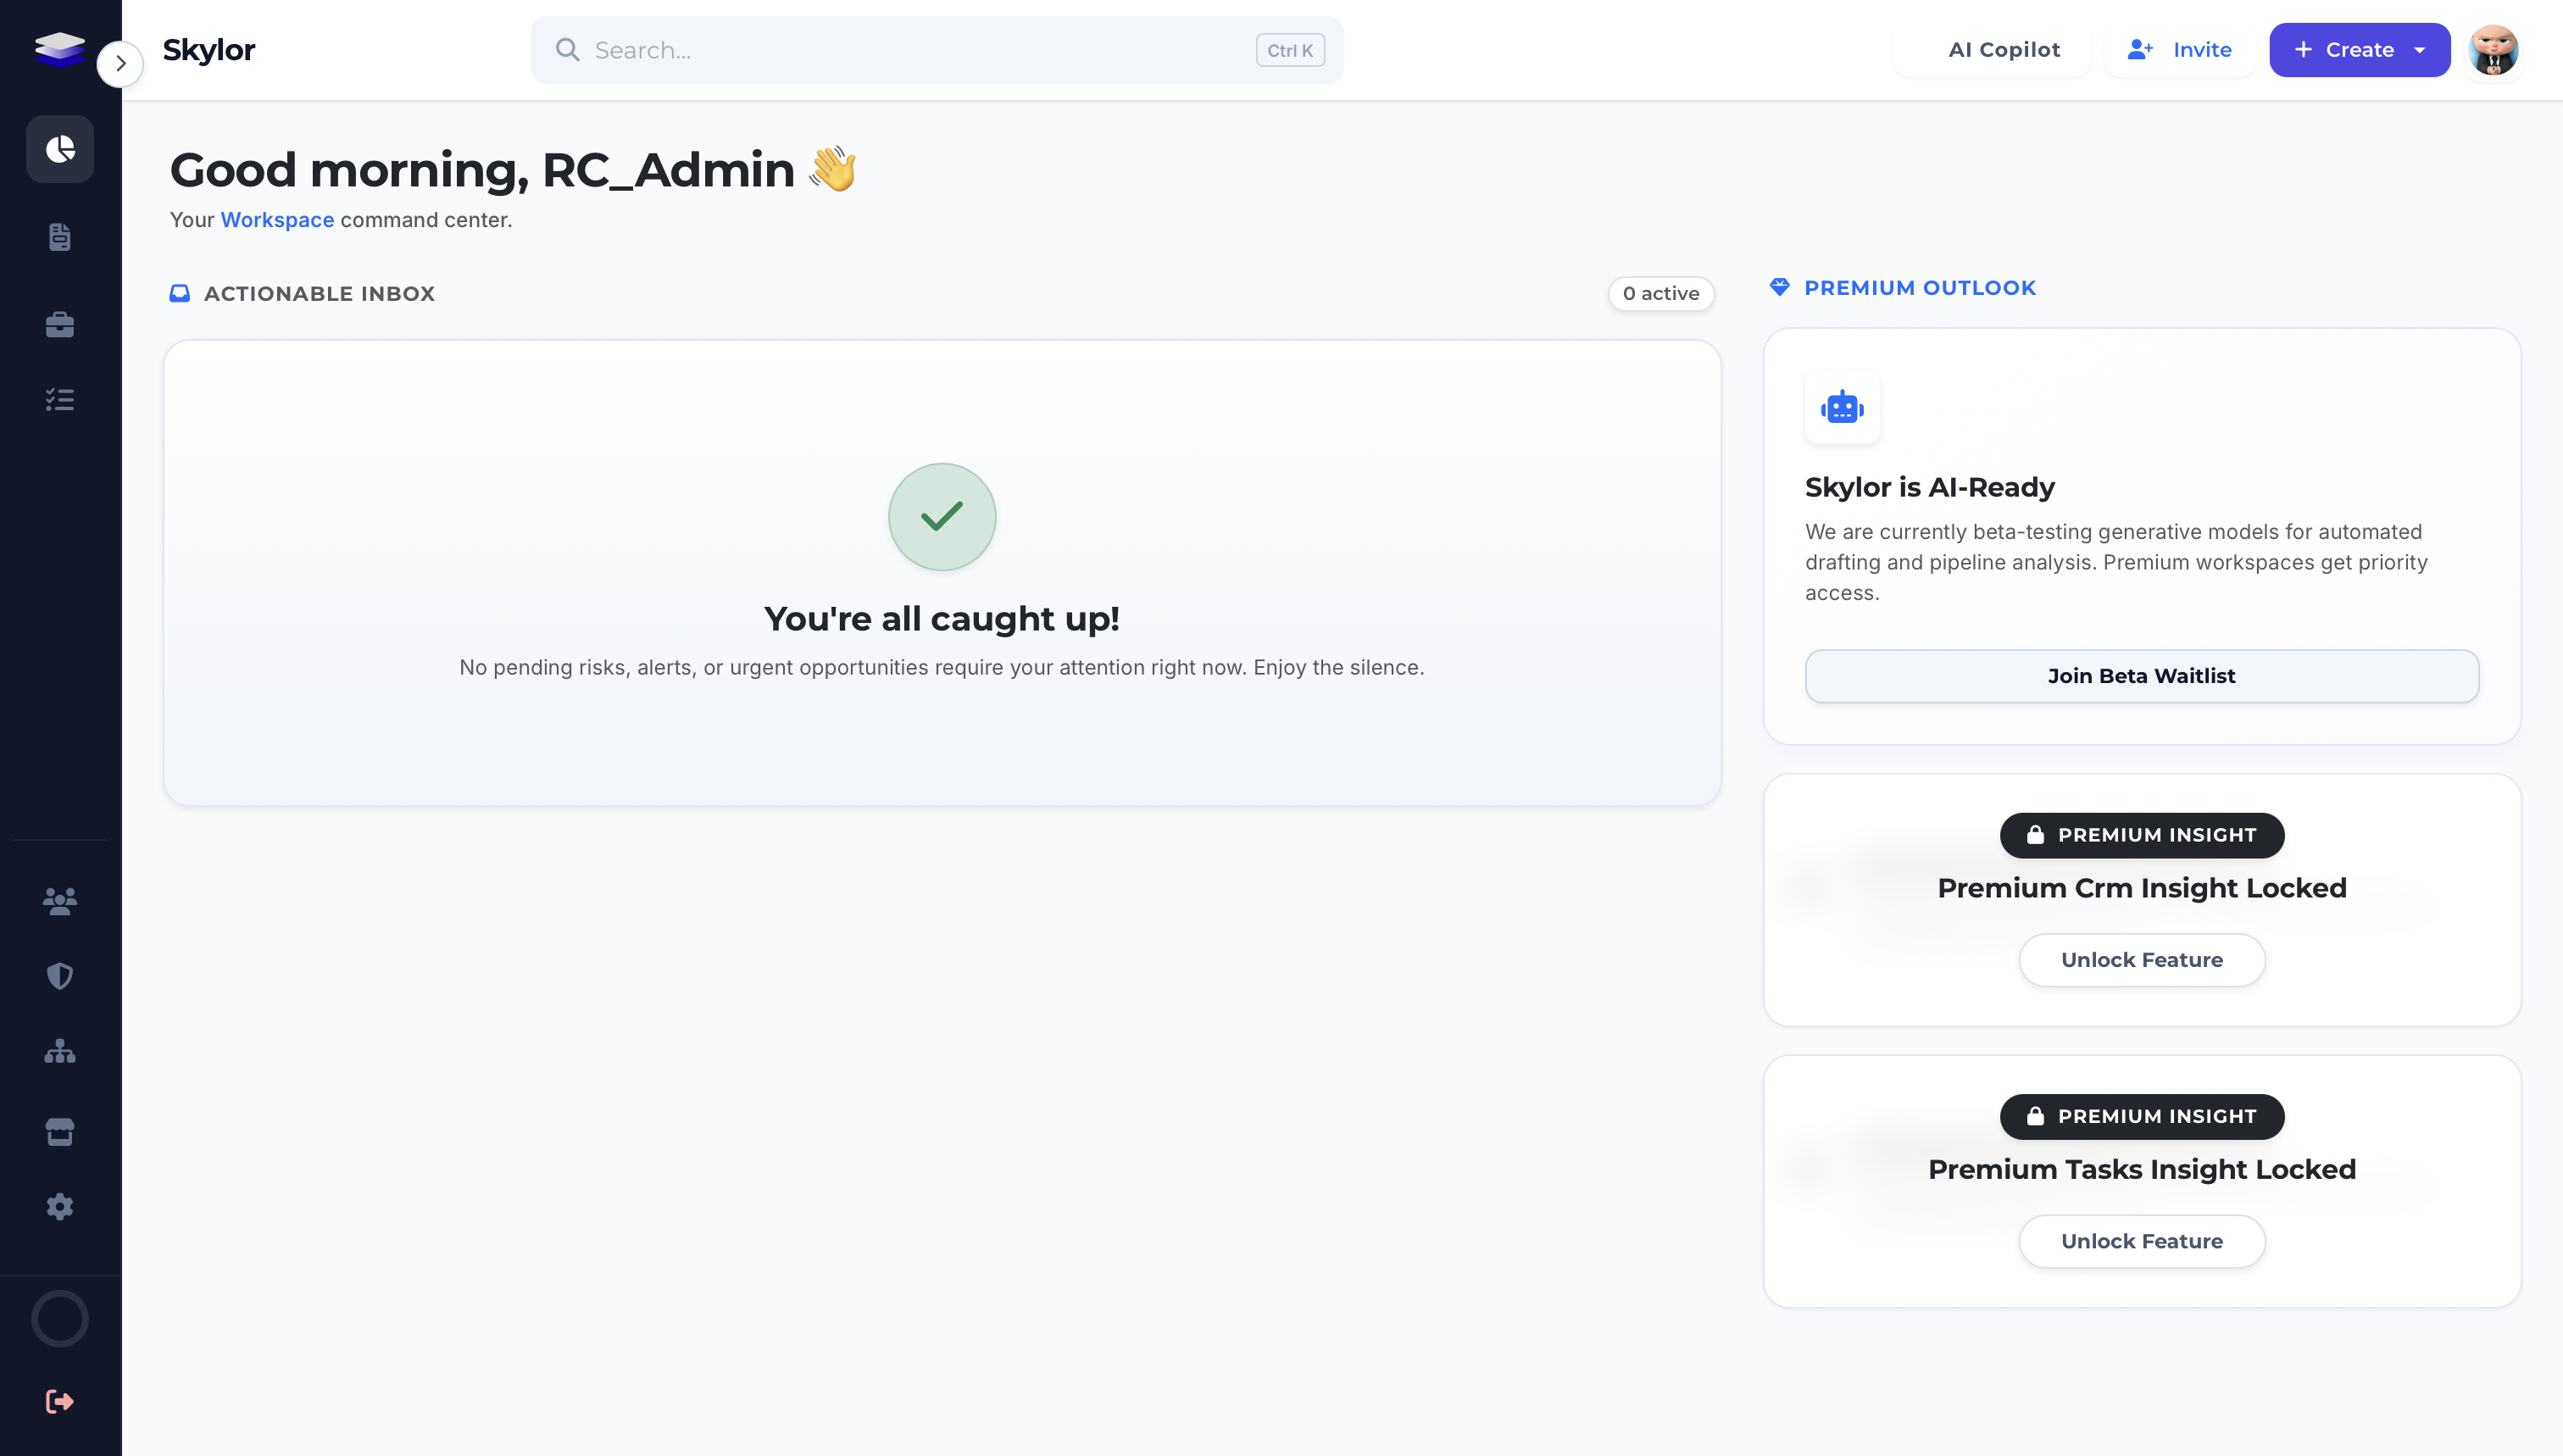The image size is (2563, 1456).
Task: Click the Premium Outlook diamond icon
Action: click(x=1779, y=288)
